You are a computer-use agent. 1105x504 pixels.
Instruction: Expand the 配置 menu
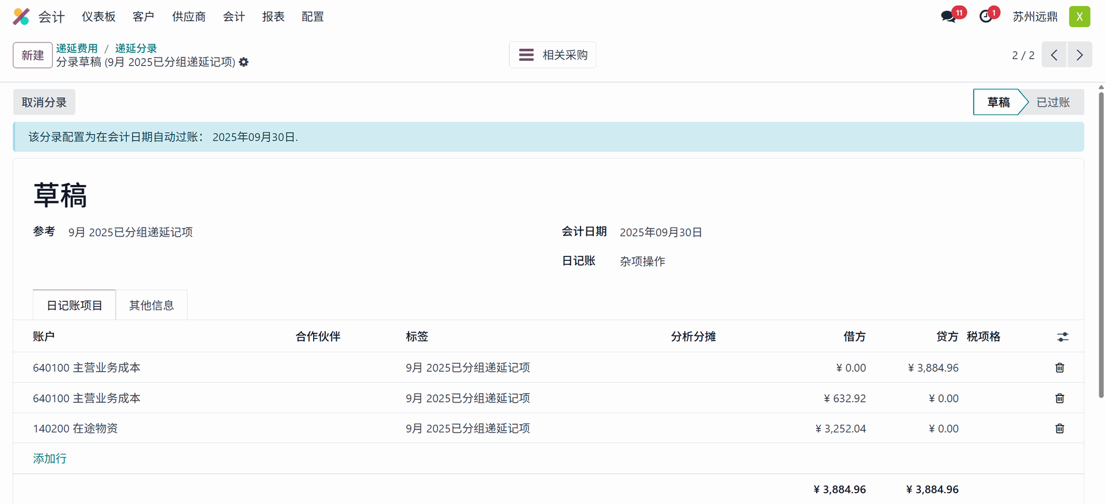313,17
